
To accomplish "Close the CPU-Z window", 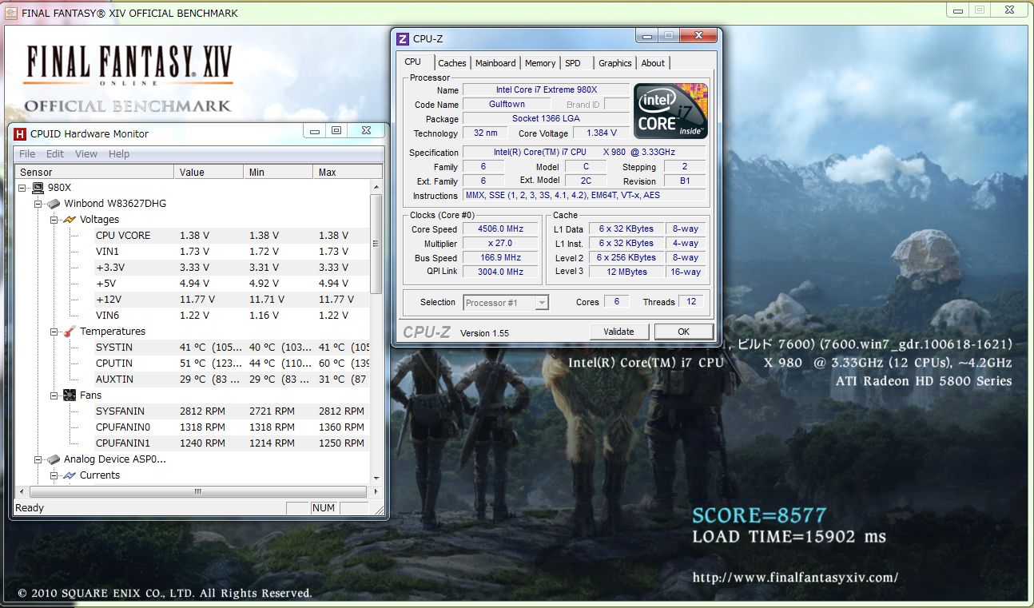I will [699, 36].
